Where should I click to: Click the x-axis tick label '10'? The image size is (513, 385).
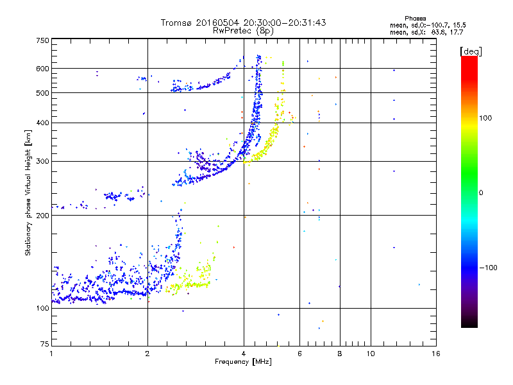371,354
